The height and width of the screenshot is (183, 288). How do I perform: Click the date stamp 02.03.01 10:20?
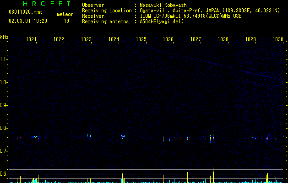point(28,21)
